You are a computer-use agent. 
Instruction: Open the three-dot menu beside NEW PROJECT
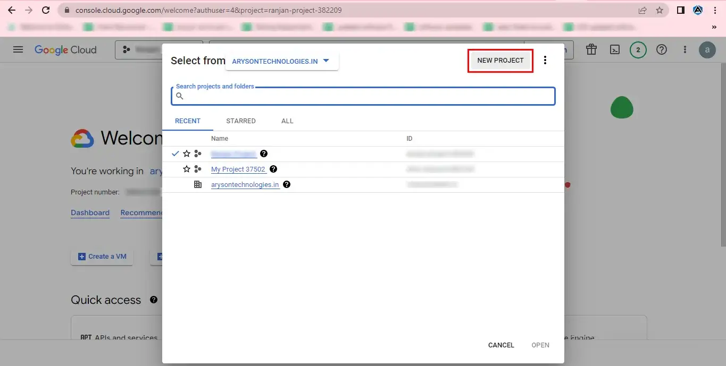tap(545, 60)
